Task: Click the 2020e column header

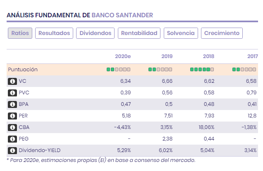Action: [122, 56]
